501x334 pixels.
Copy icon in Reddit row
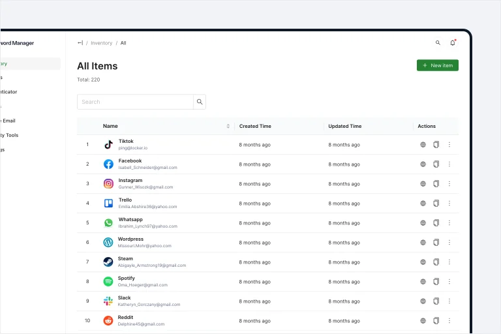(436, 320)
